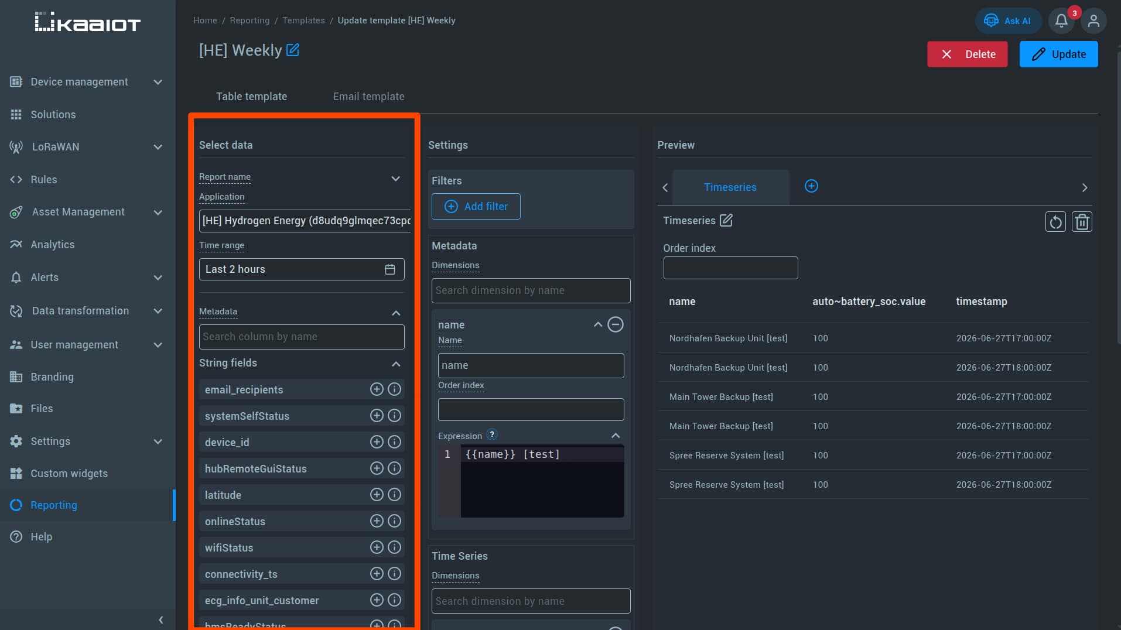Switch to Email template tab
The image size is (1121, 630).
pyautogui.click(x=368, y=97)
